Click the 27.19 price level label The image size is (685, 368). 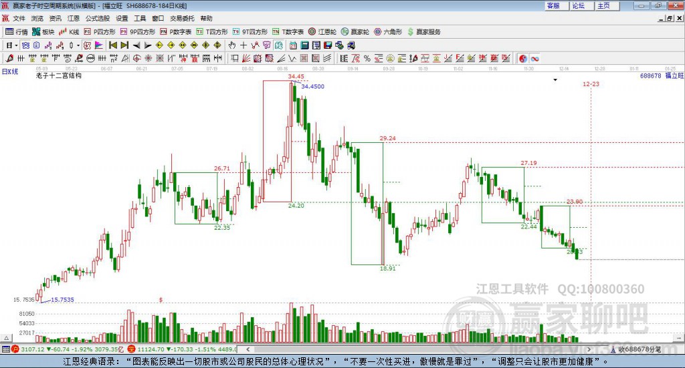click(528, 163)
